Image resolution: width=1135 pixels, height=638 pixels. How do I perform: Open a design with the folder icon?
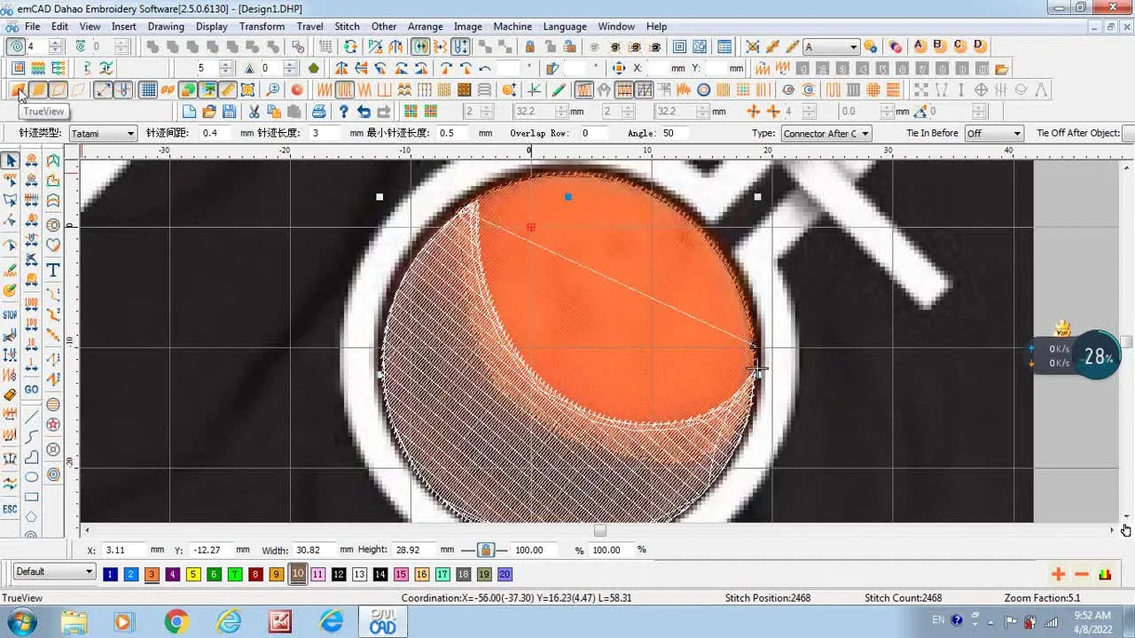pyautogui.click(x=210, y=110)
